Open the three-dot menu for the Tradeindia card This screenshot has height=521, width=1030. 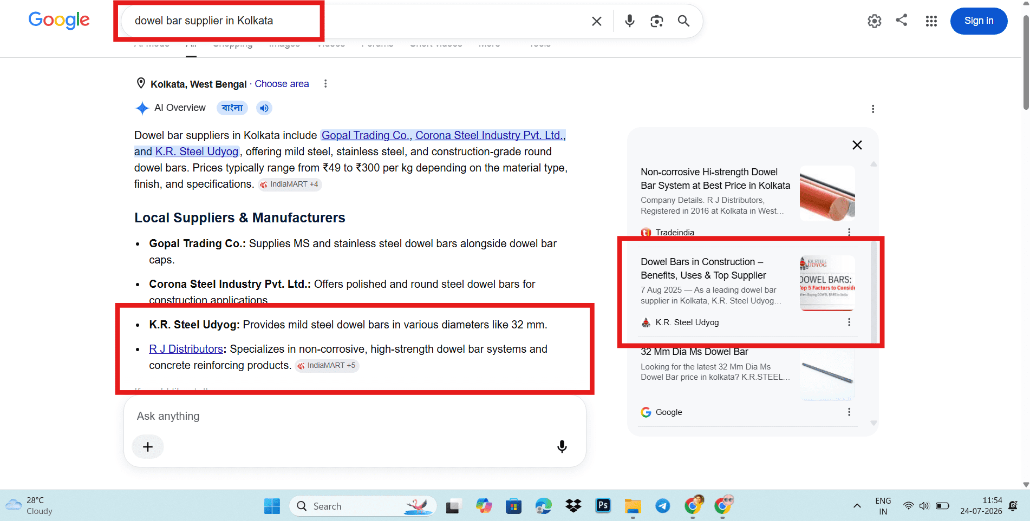point(849,232)
